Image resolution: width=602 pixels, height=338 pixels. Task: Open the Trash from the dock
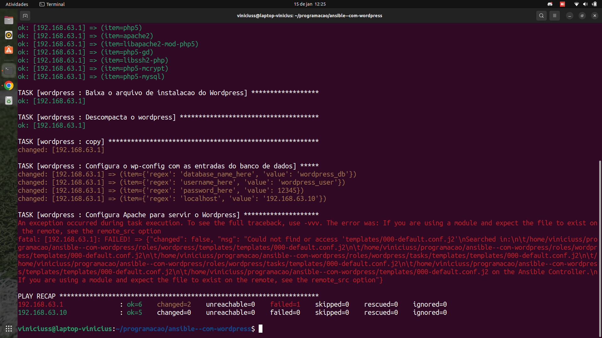[9, 100]
